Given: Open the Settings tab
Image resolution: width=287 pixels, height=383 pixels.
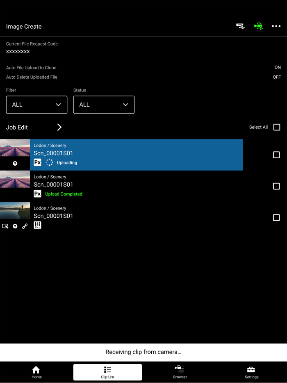Looking at the screenshot, I should point(252,372).
